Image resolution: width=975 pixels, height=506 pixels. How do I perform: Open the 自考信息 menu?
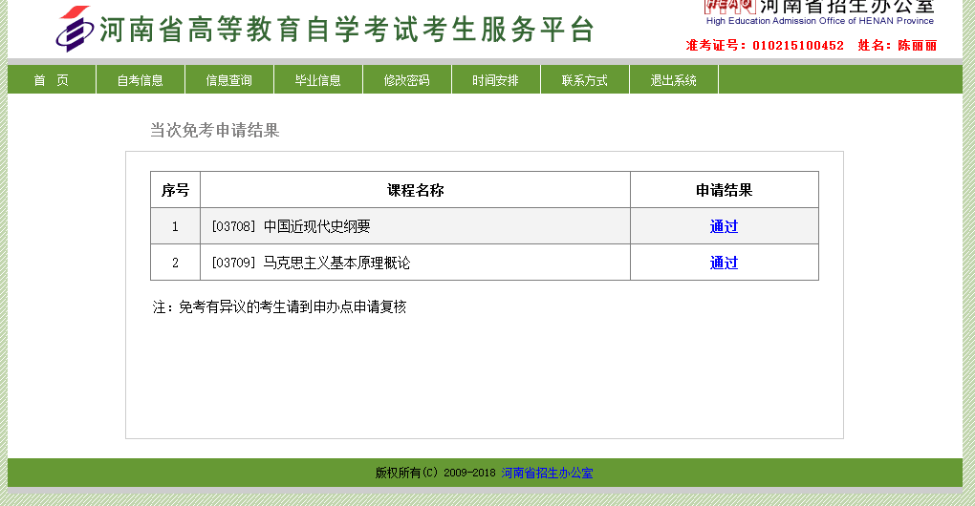coord(141,80)
